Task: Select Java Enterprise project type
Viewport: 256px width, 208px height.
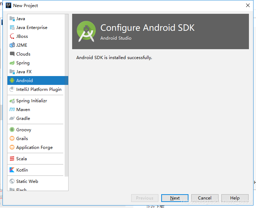Action: pyautogui.click(x=36, y=28)
